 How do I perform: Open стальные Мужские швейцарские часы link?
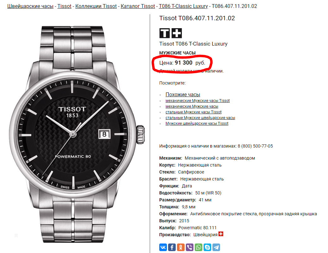pyautogui.click(x=200, y=118)
